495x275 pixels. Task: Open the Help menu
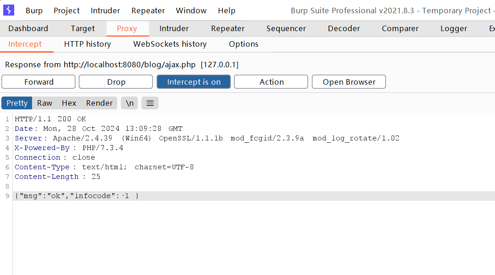tap(227, 11)
